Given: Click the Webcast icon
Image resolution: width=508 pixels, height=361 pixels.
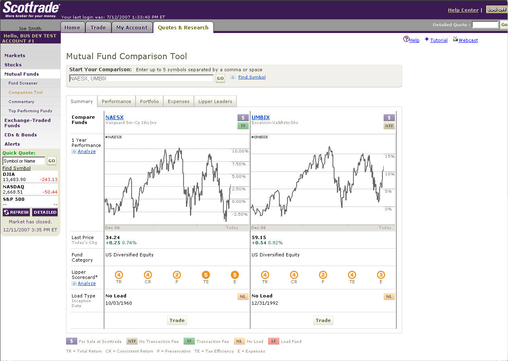Looking at the screenshot, I should 455,39.
